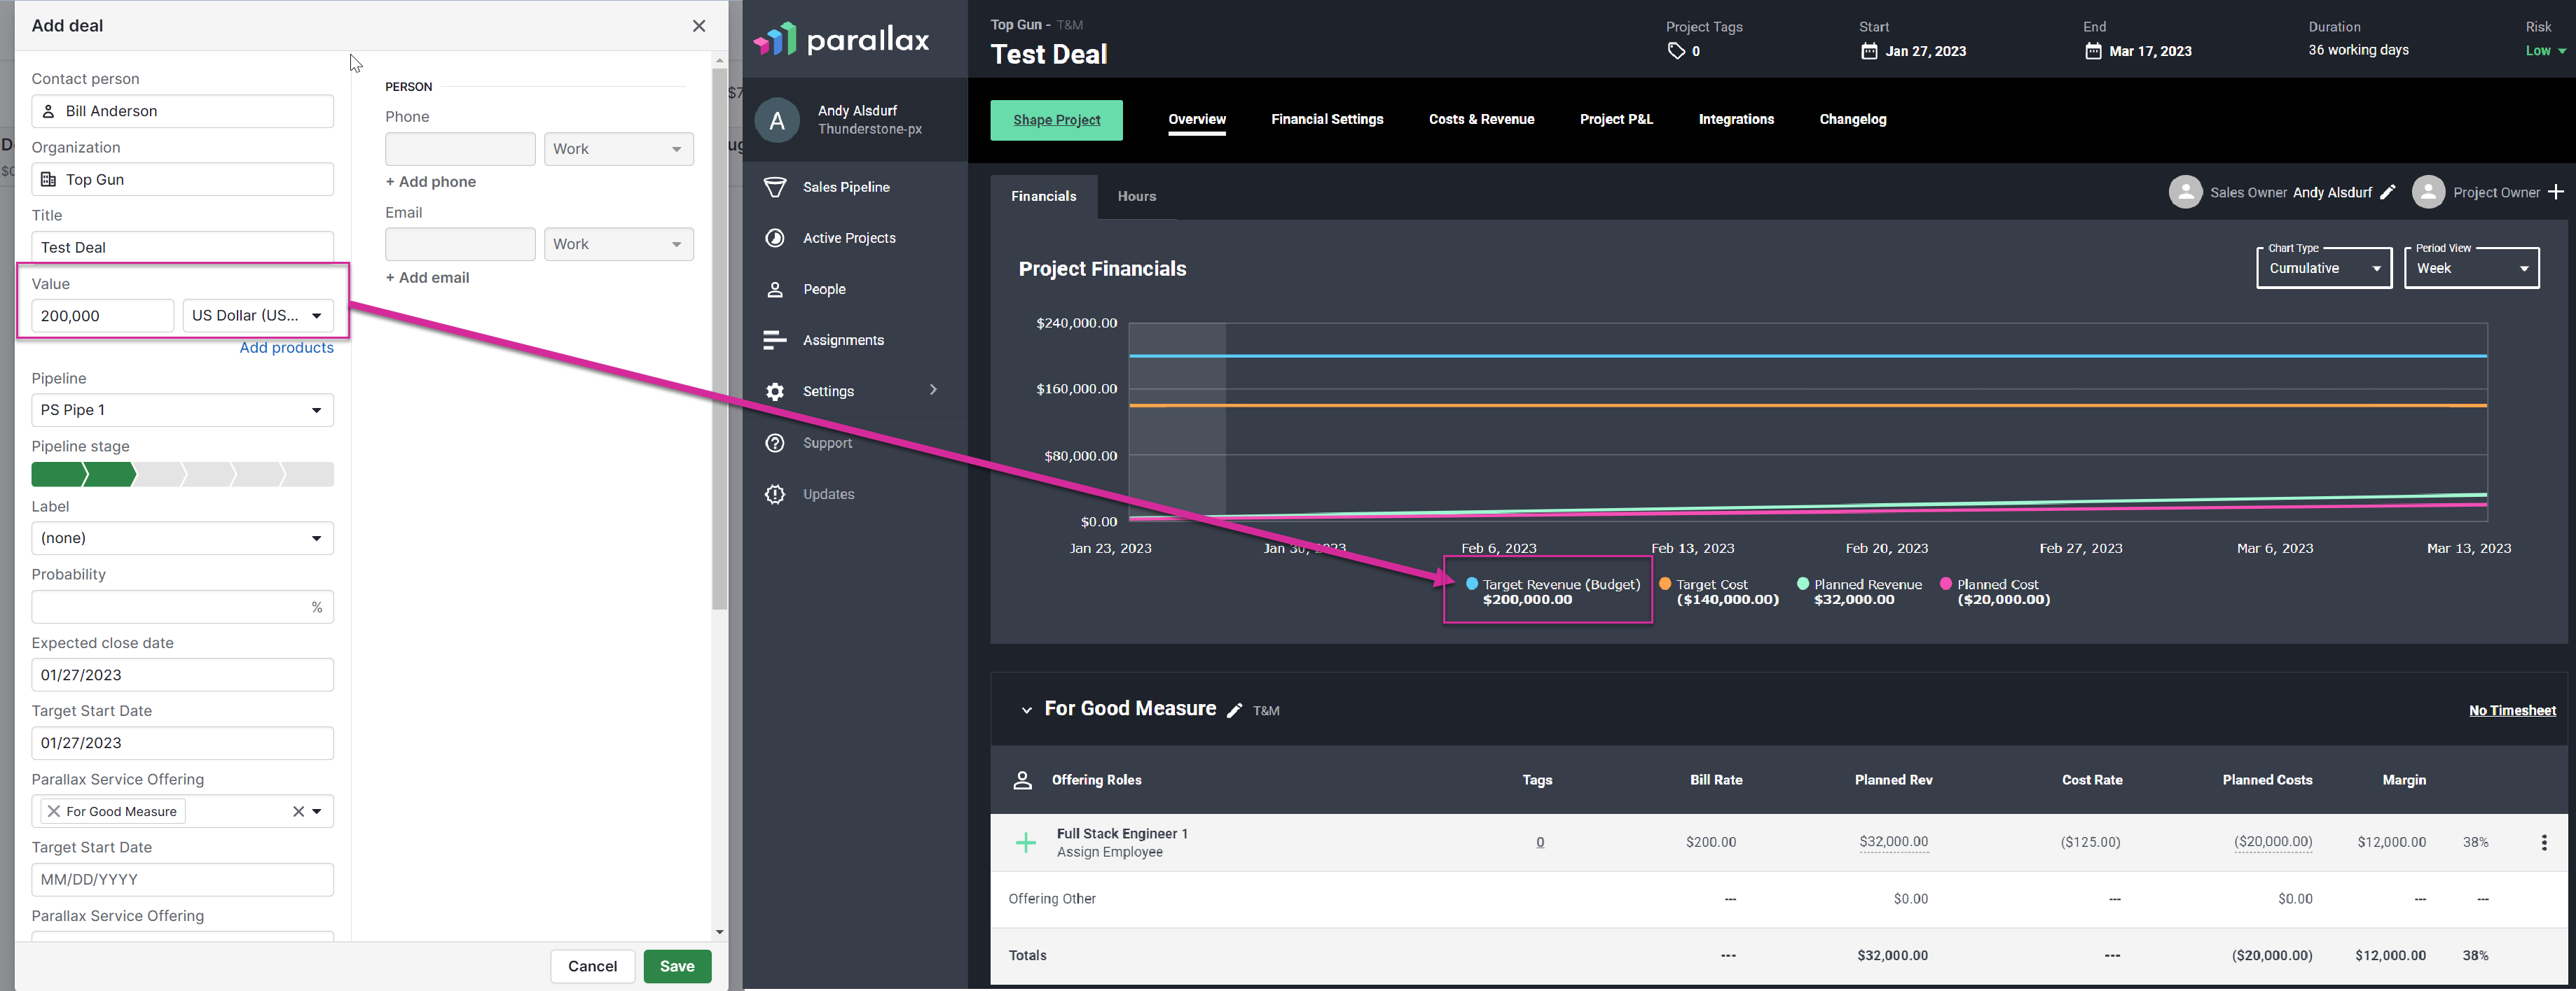The height and width of the screenshot is (991, 2576).
Task: Switch to the Project P&L tab
Action: (1616, 120)
